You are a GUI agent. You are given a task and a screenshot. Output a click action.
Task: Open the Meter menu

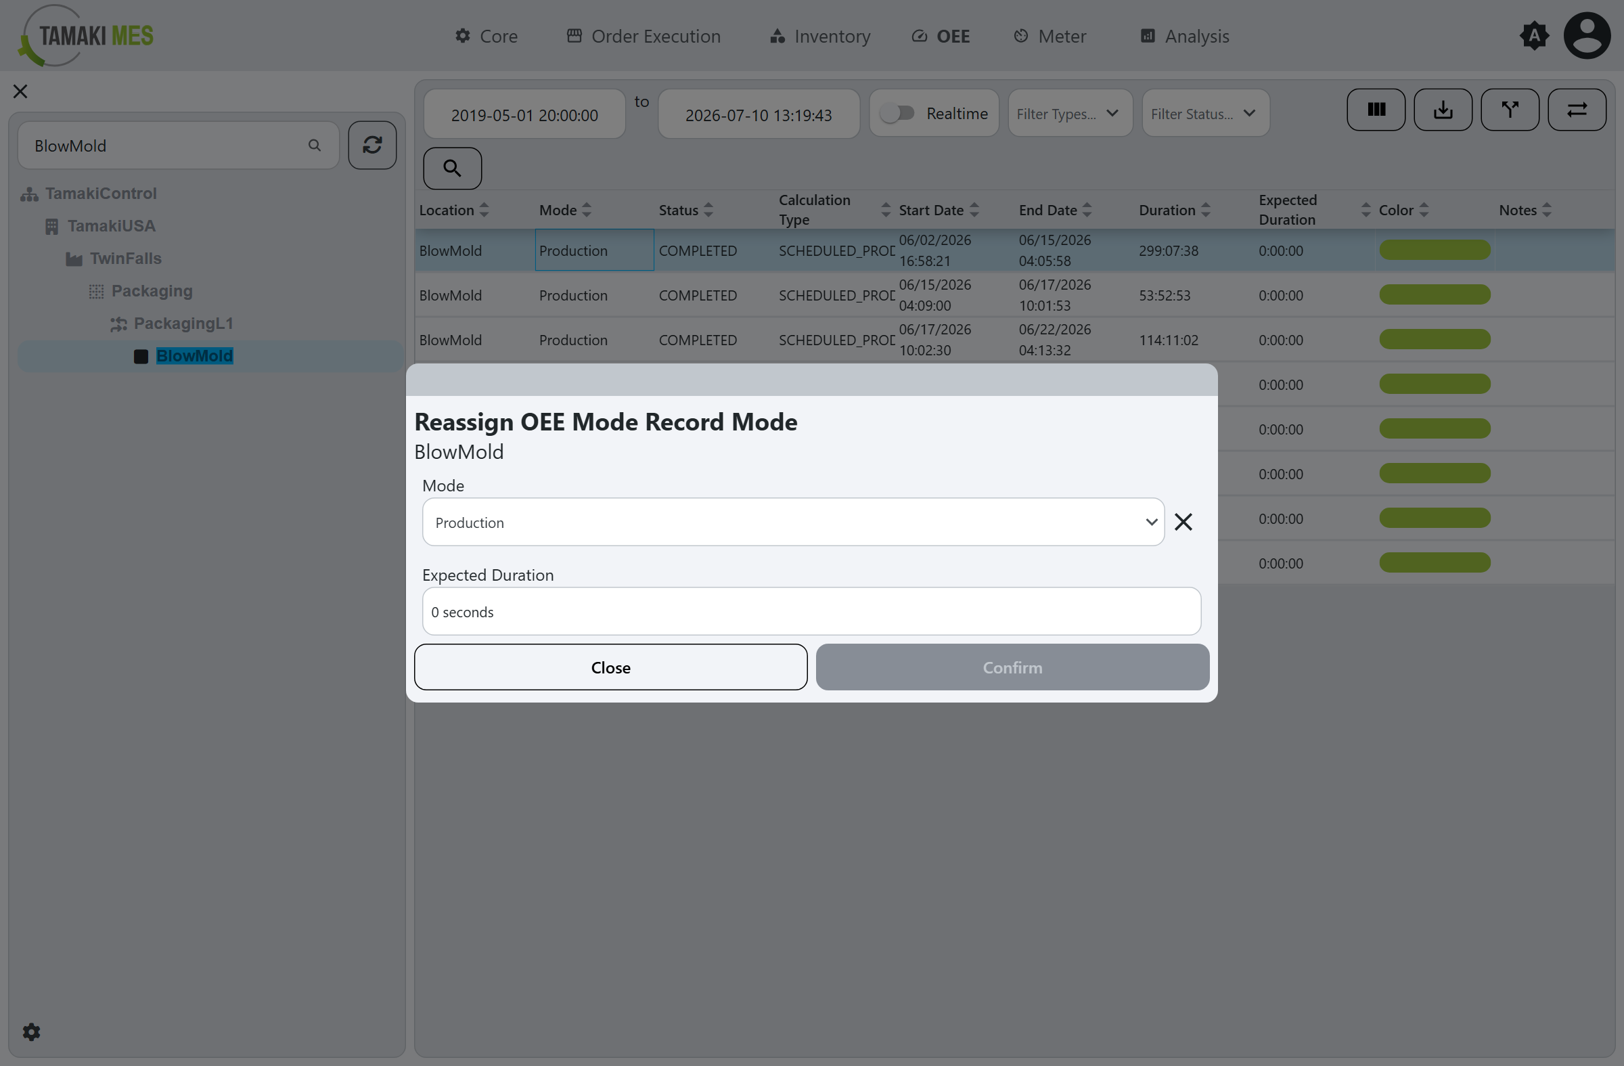(1050, 36)
